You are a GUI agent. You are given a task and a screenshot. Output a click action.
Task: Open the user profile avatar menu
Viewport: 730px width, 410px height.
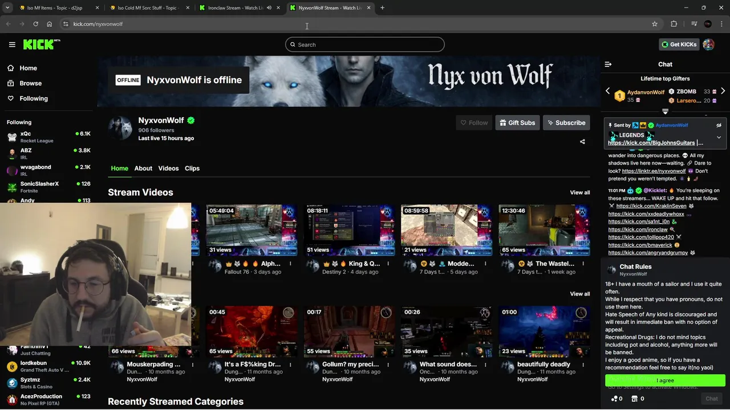(708, 44)
